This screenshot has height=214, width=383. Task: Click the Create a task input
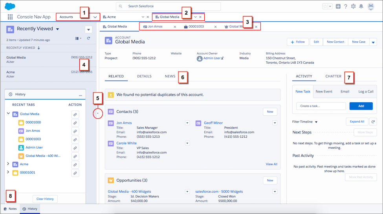tap(321, 106)
